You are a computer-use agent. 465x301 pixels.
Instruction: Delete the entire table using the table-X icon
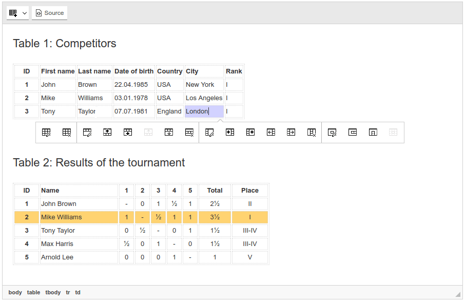click(67, 132)
